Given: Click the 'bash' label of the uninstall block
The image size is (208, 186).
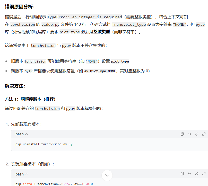Looking at the screenshot, I should point(20,134).
